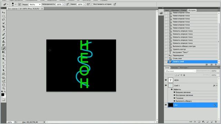Screen dimensions: 221x124
Task: Hide the Внутреннее свечение effect
Action: point(174,95)
